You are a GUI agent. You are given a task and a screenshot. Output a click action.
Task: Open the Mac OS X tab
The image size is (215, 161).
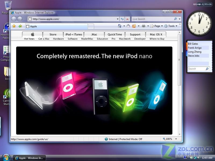(156, 34)
